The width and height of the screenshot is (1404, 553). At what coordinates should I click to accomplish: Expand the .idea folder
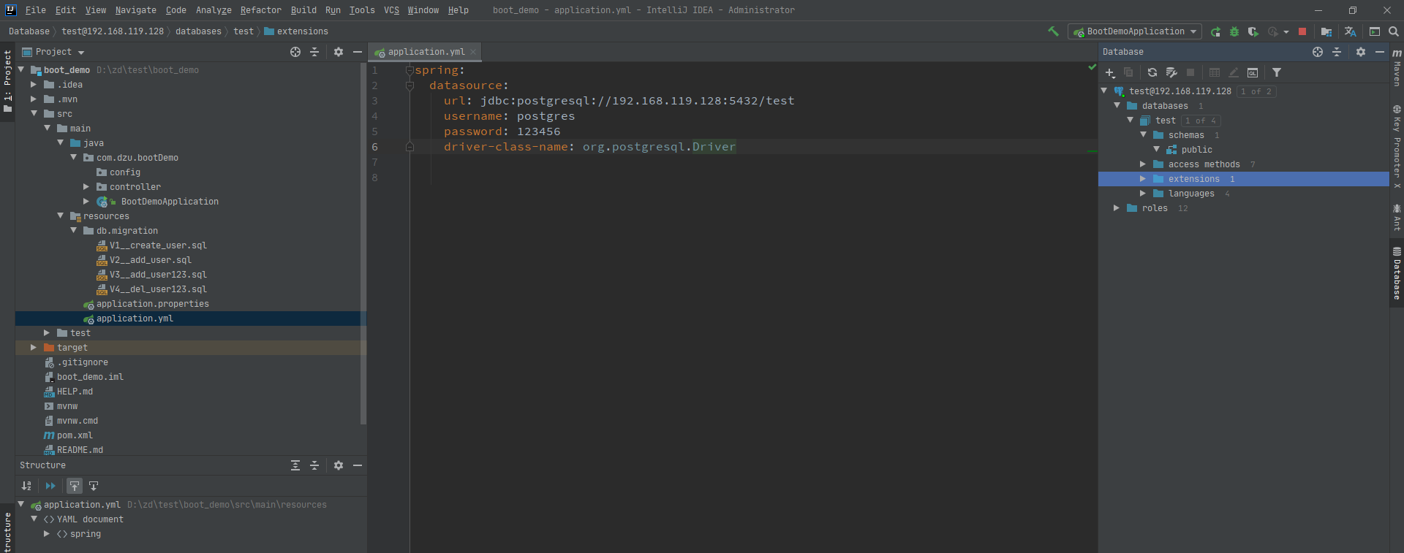coord(34,85)
